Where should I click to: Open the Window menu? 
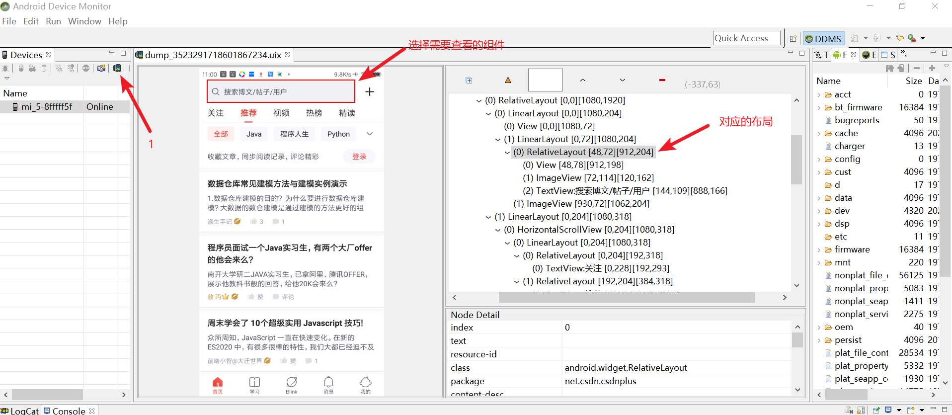point(84,21)
